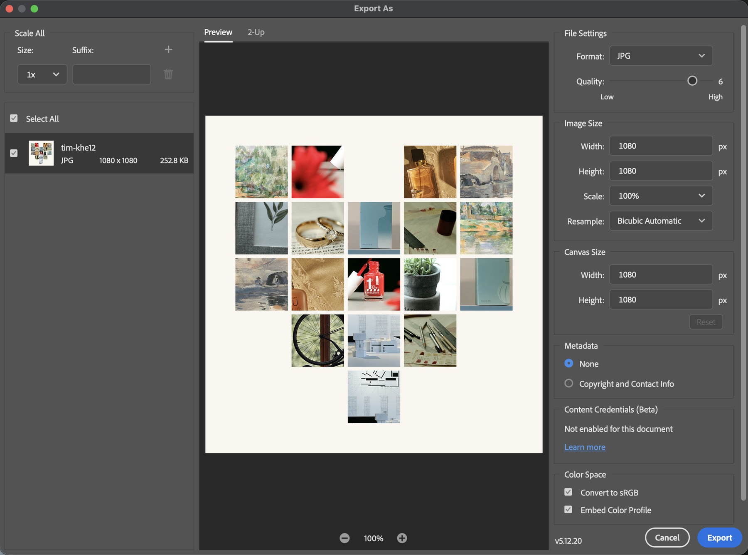This screenshot has width=748, height=555.
Task: Open the Resample Bicubic Automatic dropdown
Action: [x=661, y=221]
